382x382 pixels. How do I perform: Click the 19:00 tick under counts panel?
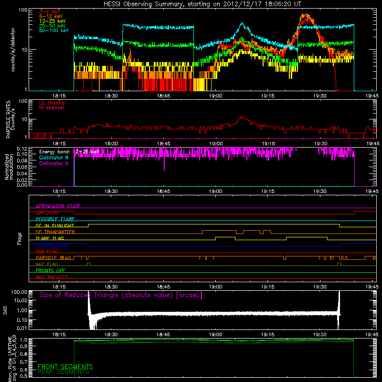pyautogui.click(x=216, y=96)
